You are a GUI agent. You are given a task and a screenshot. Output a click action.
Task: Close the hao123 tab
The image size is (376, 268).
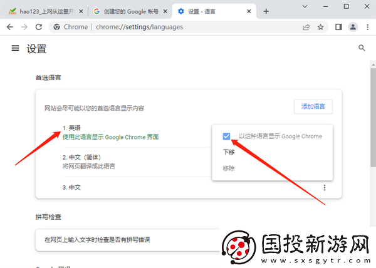pos(81,11)
